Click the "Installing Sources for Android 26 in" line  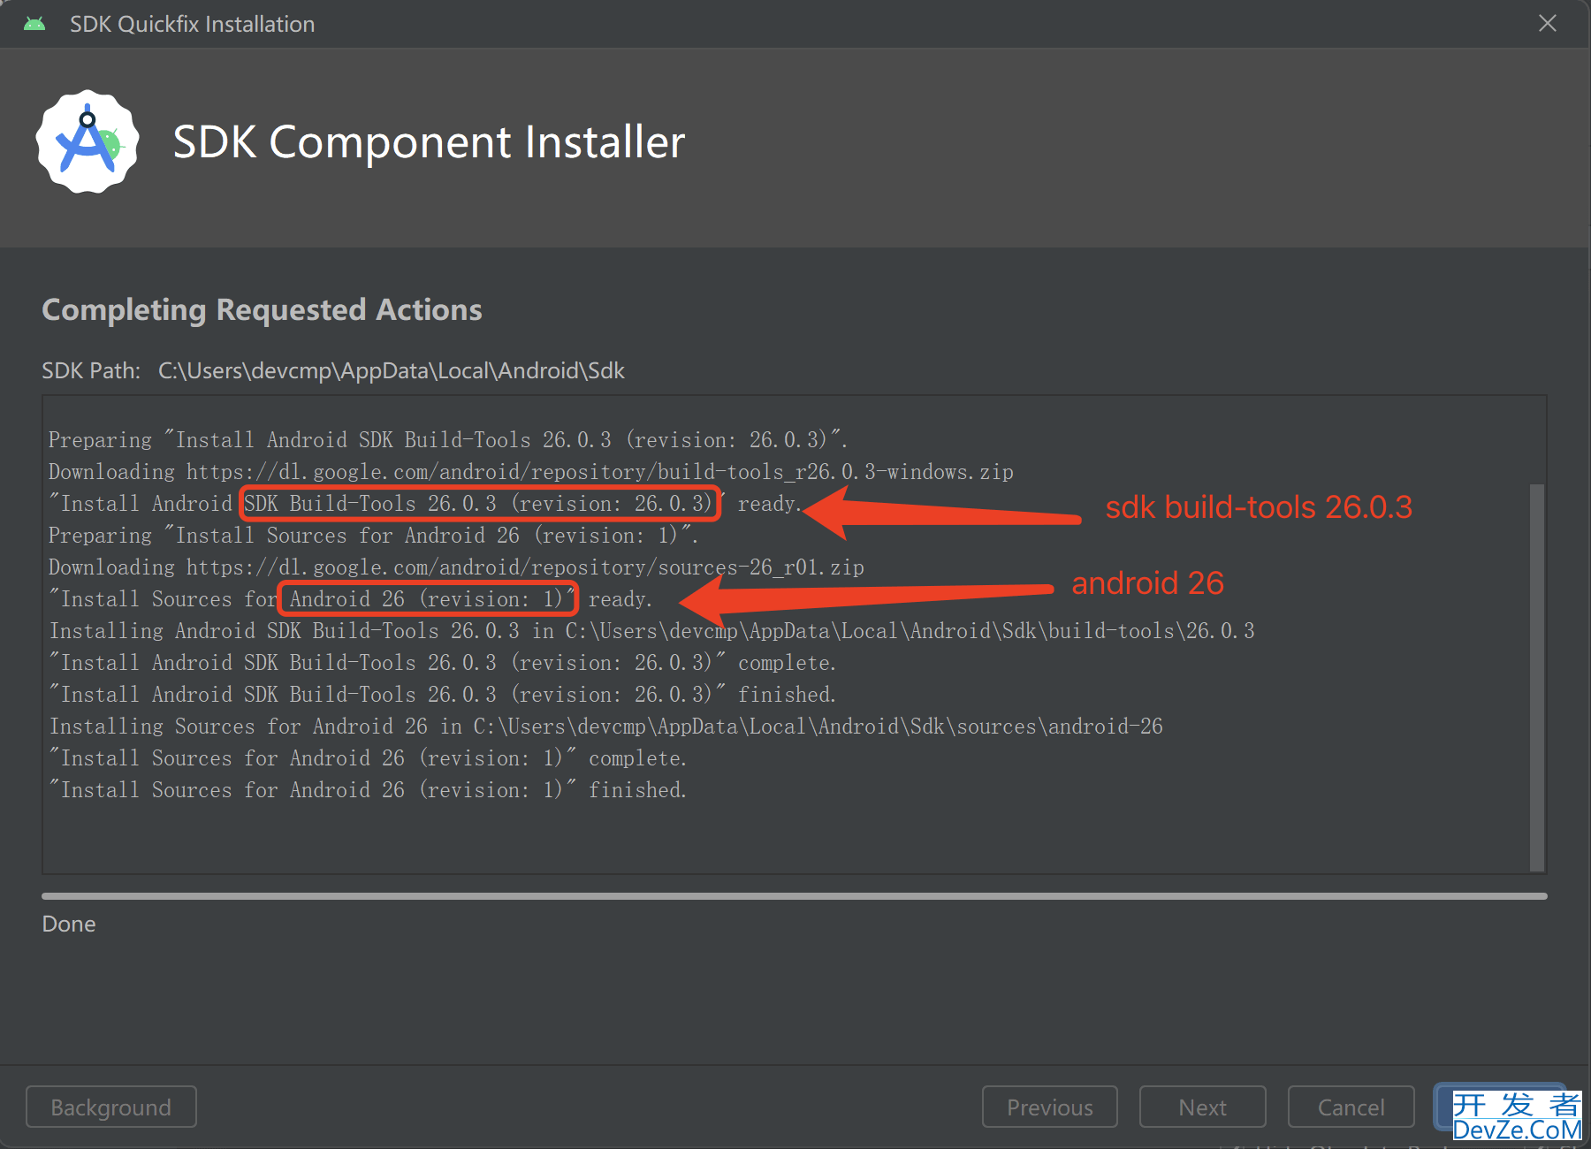(606, 727)
